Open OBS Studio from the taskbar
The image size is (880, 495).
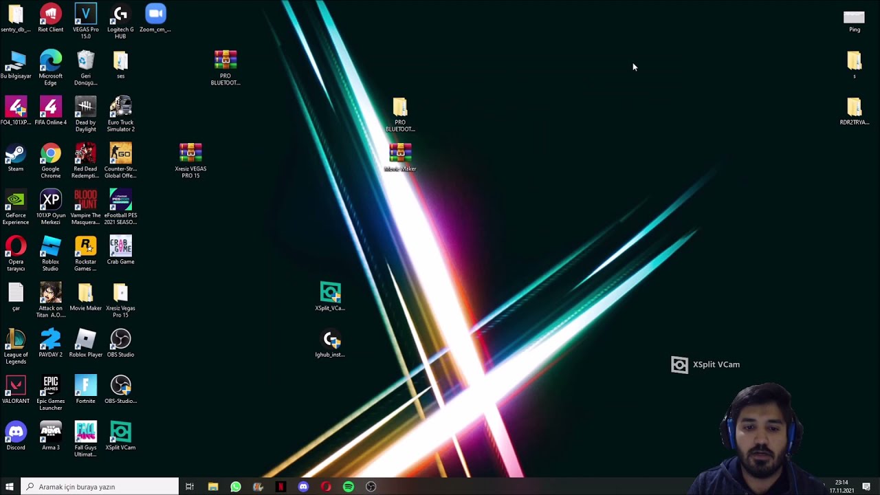(x=371, y=487)
